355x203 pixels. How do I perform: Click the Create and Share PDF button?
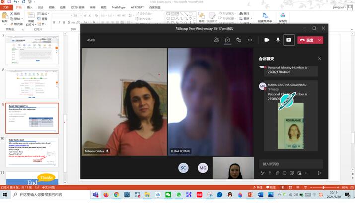coord(265,18)
